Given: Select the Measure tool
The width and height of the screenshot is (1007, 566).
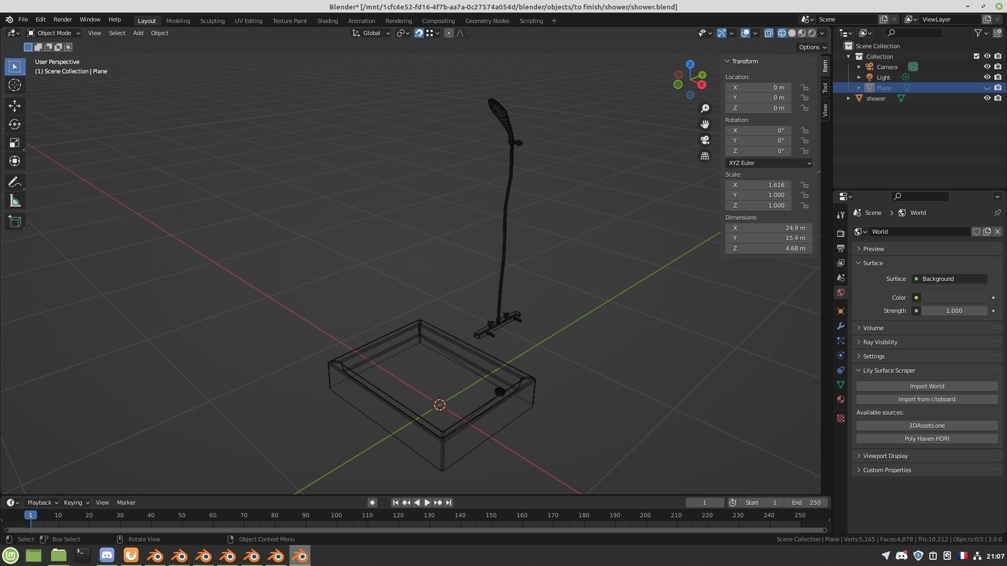Looking at the screenshot, I should coord(15,201).
